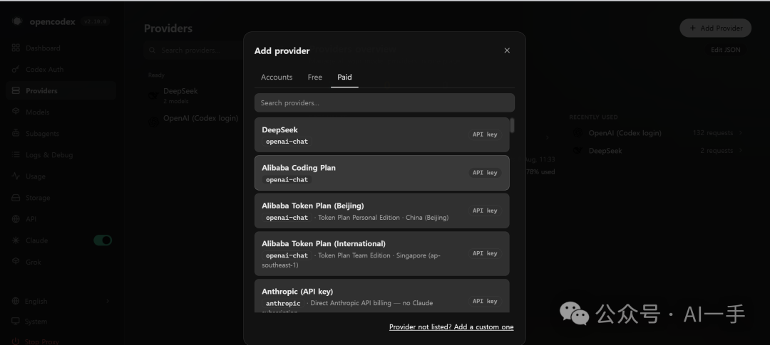Click the Models cube icon

click(16, 112)
